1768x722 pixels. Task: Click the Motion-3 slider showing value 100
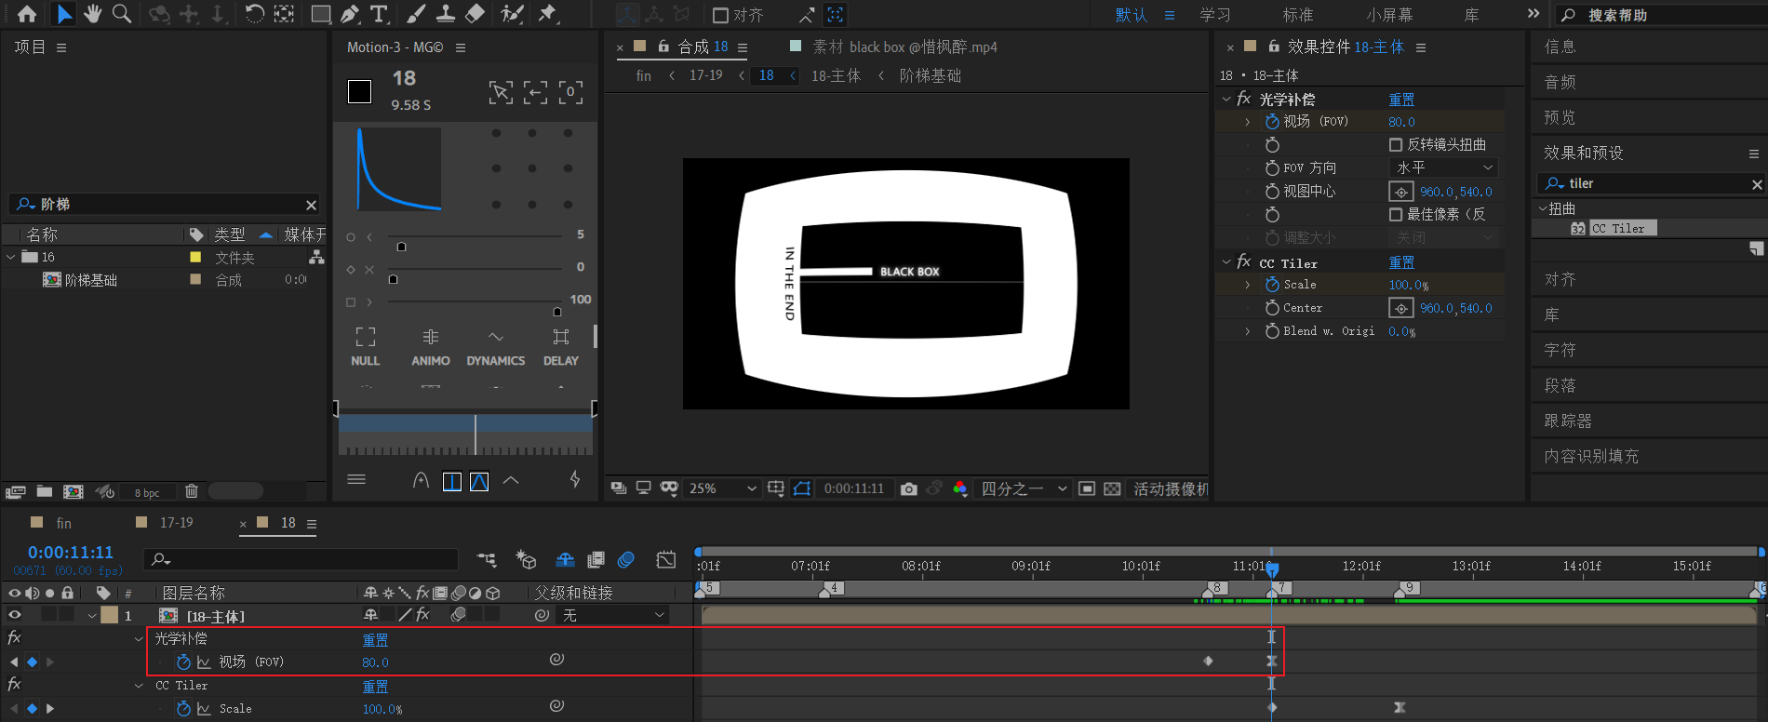475,306
